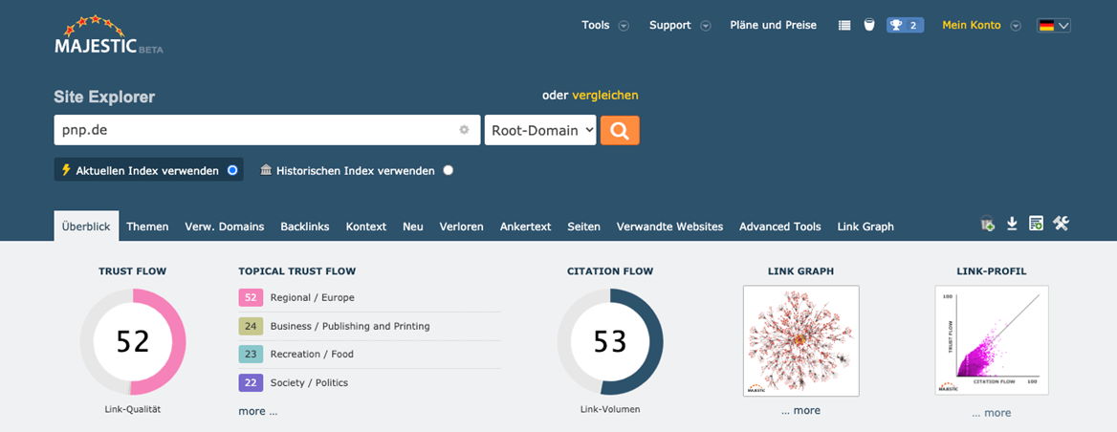Image resolution: width=1117 pixels, height=432 pixels.
Task: Open the hammer and wrench tools icon
Action: click(1061, 225)
